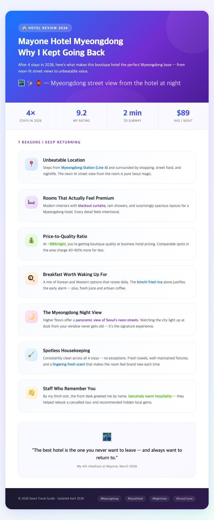Click the night cityscape icon above the quote

107,437
